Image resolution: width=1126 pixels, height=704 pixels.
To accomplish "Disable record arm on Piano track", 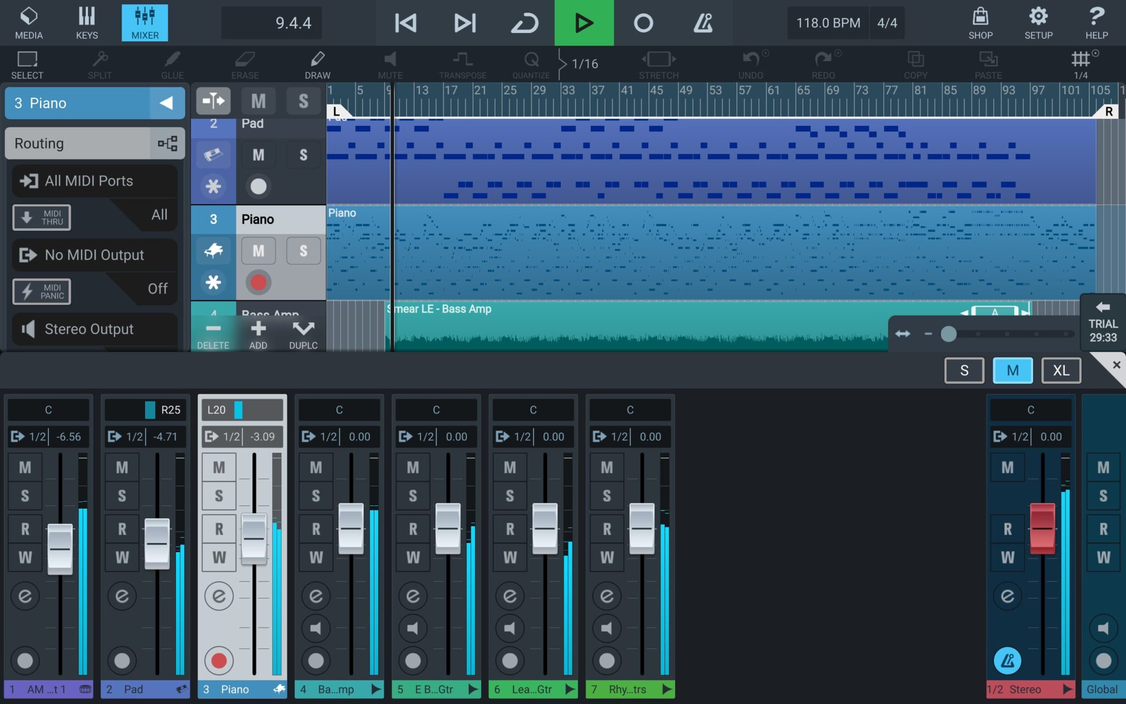I will pyautogui.click(x=258, y=283).
